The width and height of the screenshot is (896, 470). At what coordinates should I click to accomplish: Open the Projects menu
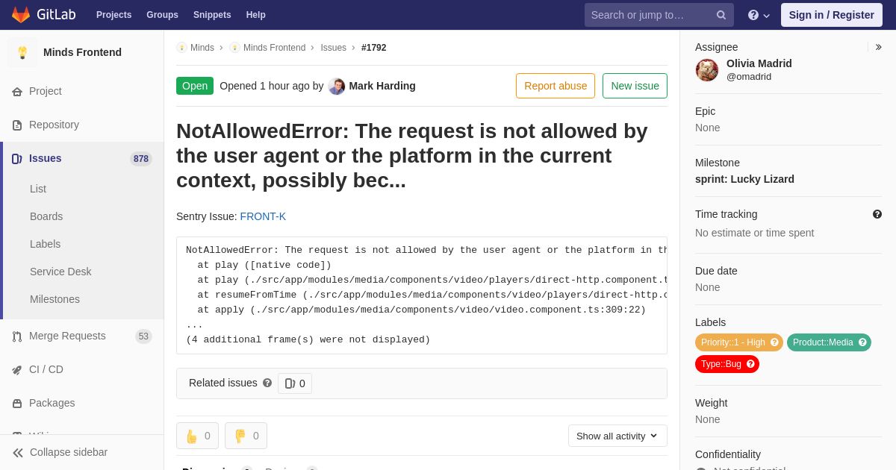[x=113, y=15]
